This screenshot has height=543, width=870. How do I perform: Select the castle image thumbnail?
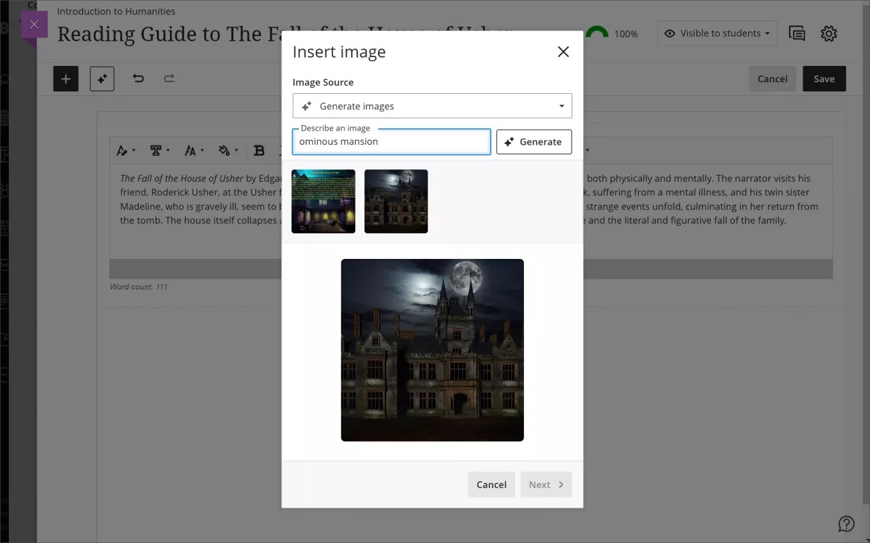tap(396, 200)
